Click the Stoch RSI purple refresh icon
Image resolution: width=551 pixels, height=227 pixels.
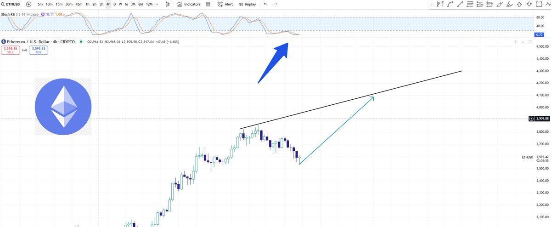click(43, 14)
